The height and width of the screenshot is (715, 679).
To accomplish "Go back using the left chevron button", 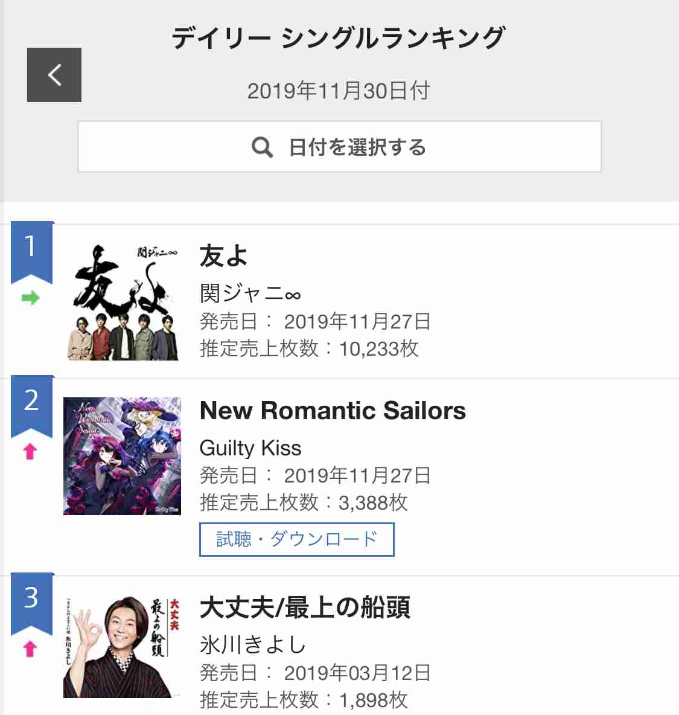I will pos(54,75).
